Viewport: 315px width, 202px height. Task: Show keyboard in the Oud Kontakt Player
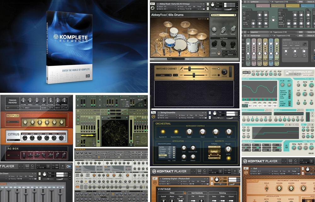pyautogui.click(x=290, y=161)
